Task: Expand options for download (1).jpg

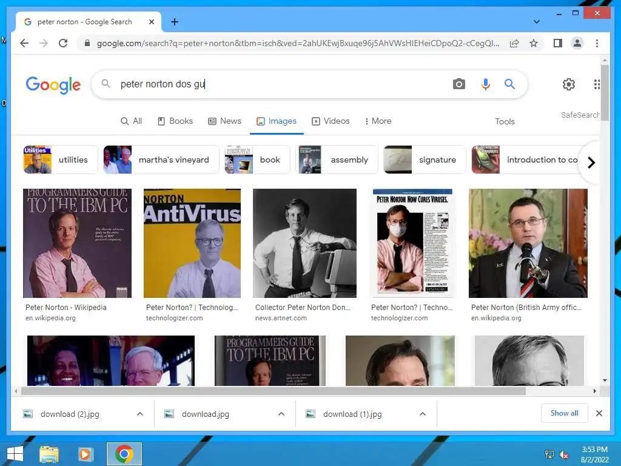Action: (423, 414)
